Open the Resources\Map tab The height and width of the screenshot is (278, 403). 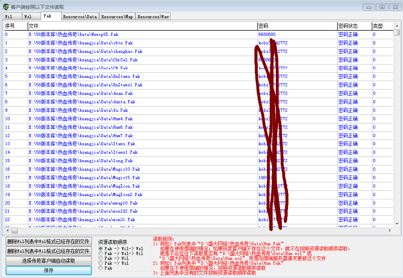117,17
